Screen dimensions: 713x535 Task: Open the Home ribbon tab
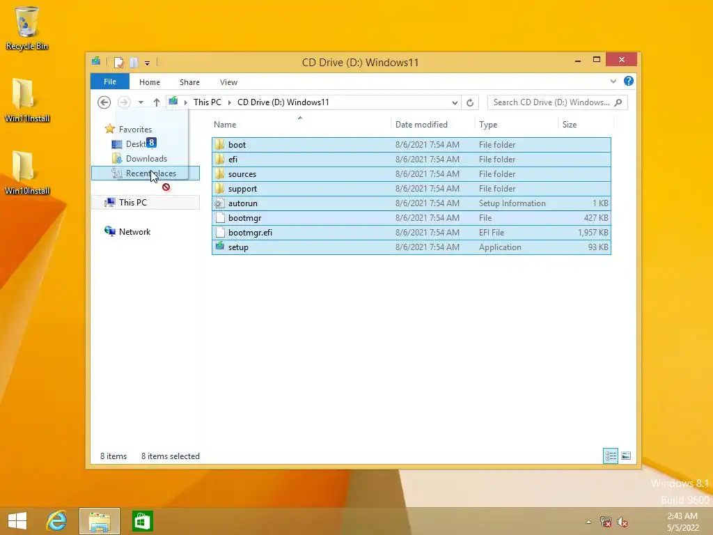point(150,82)
